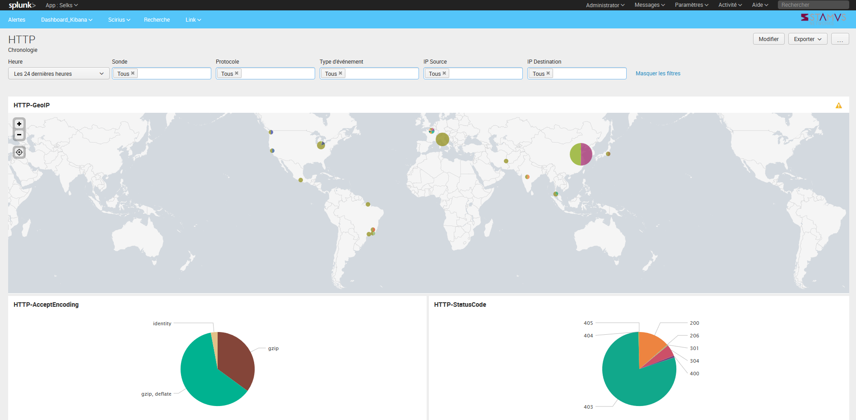Open the Messages menu
Viewport: 856px width, 420px height.
pos(650,5)
